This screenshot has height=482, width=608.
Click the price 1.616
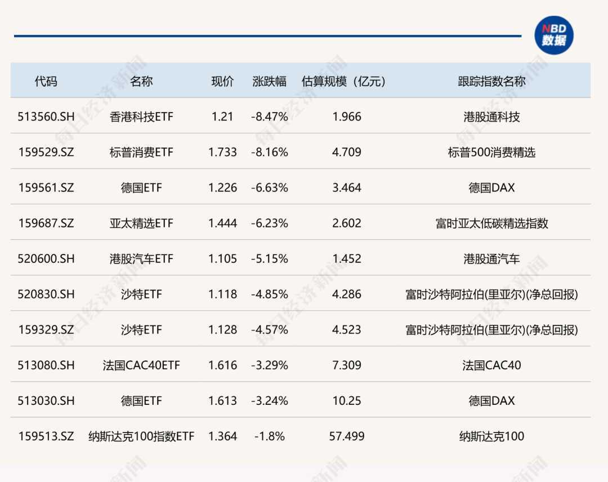(222, 365)
